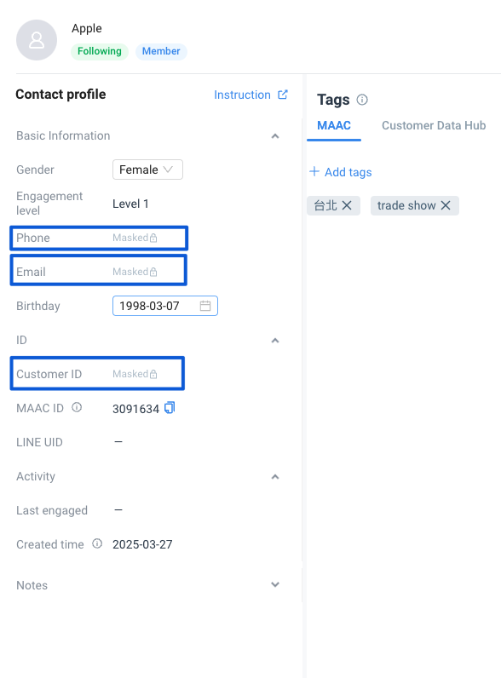Click the Email masked lock icon

point(153,272)
